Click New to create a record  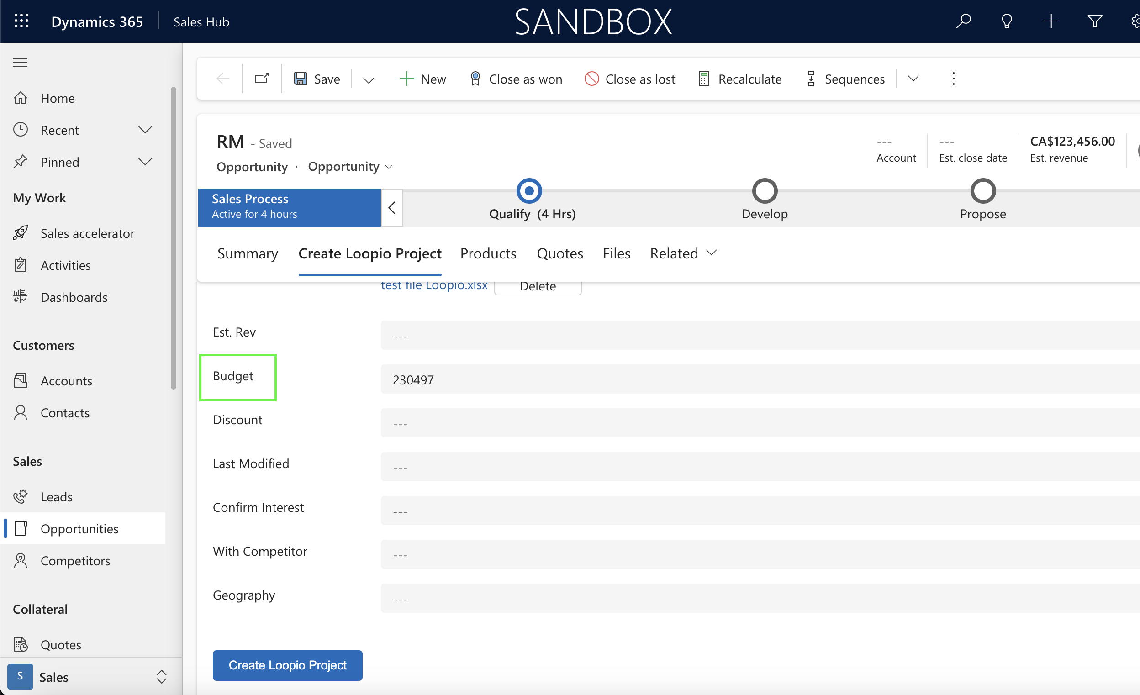pyautogui.click(x=422, y=79)
